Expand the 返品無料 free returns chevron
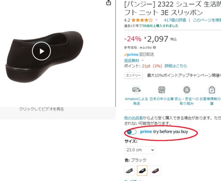Screen dimensions: 221x181 tap(143, 60)
